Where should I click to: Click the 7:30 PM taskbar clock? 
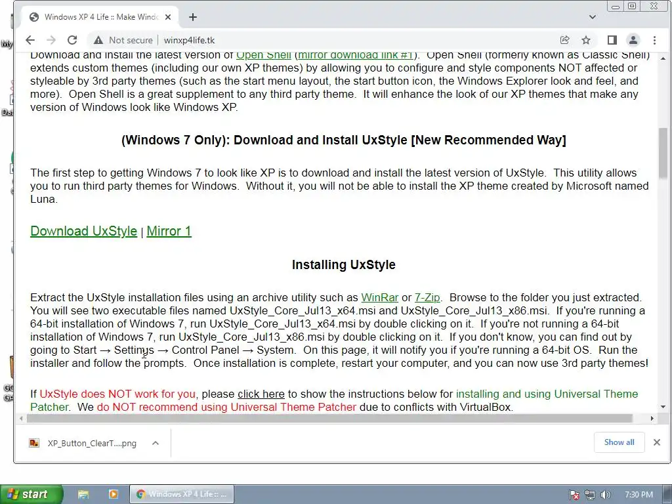tap(639, 495)
